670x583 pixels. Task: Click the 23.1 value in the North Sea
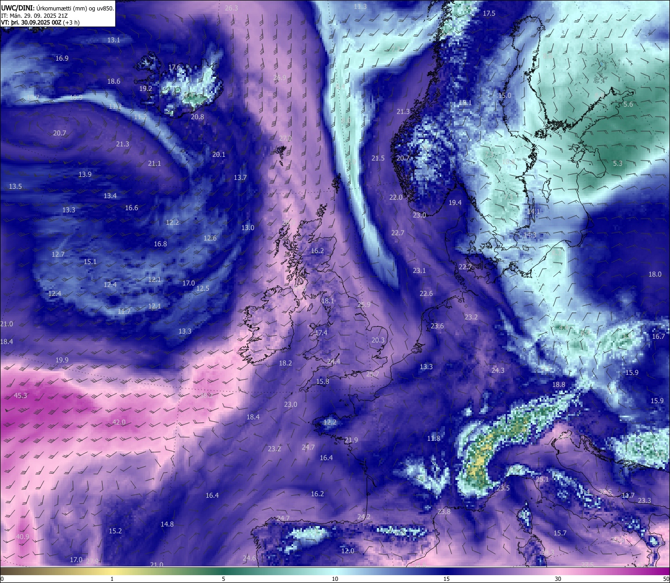(419, 271)
